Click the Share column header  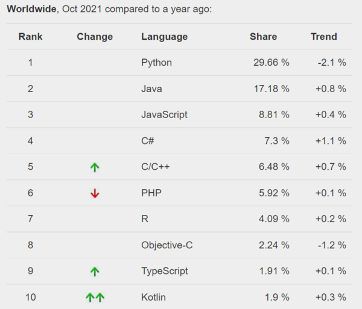pos(263,37)
